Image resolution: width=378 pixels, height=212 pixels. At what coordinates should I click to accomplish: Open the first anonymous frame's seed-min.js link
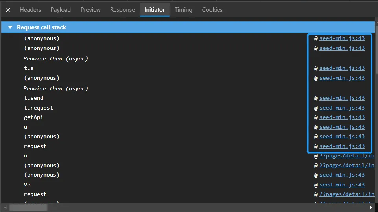tap(342, 38)
